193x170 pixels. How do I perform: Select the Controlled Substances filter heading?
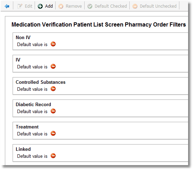(41, 82)
